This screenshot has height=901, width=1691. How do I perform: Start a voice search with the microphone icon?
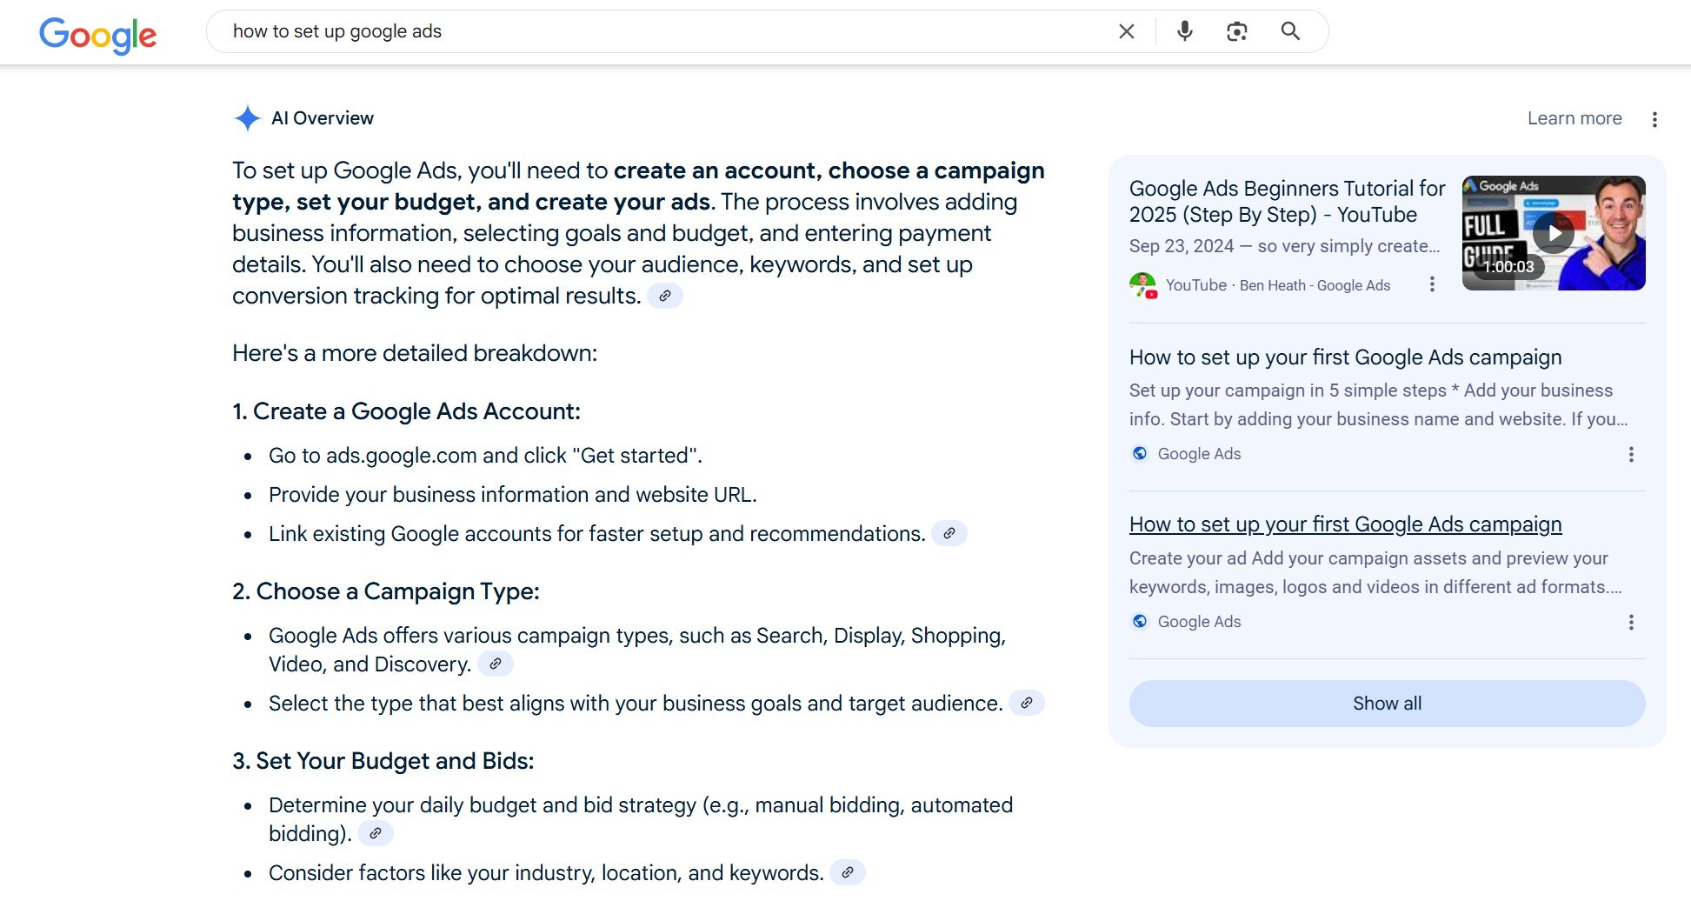click(1183, 31)
